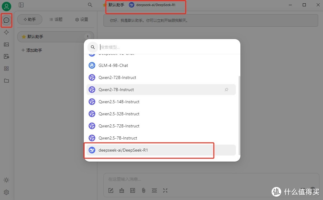The height and width of the screenshot is (200, 323).
Task: Open settings gear in bottom sidebar
Action: 6,192
